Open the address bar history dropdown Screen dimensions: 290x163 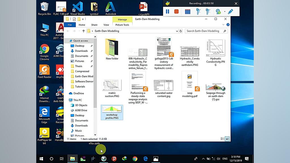coord(177,31)
